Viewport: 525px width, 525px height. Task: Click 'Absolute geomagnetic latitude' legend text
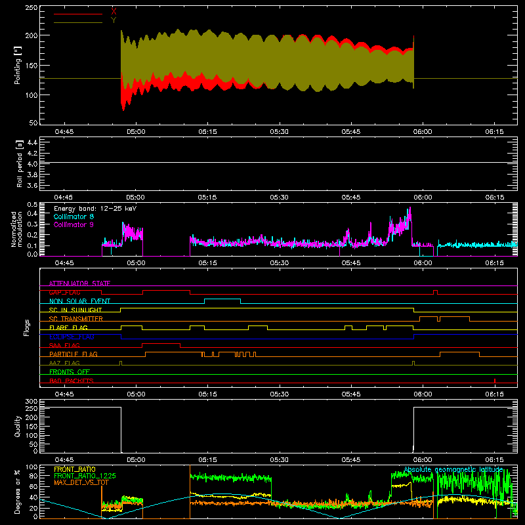tap(453, 469)
